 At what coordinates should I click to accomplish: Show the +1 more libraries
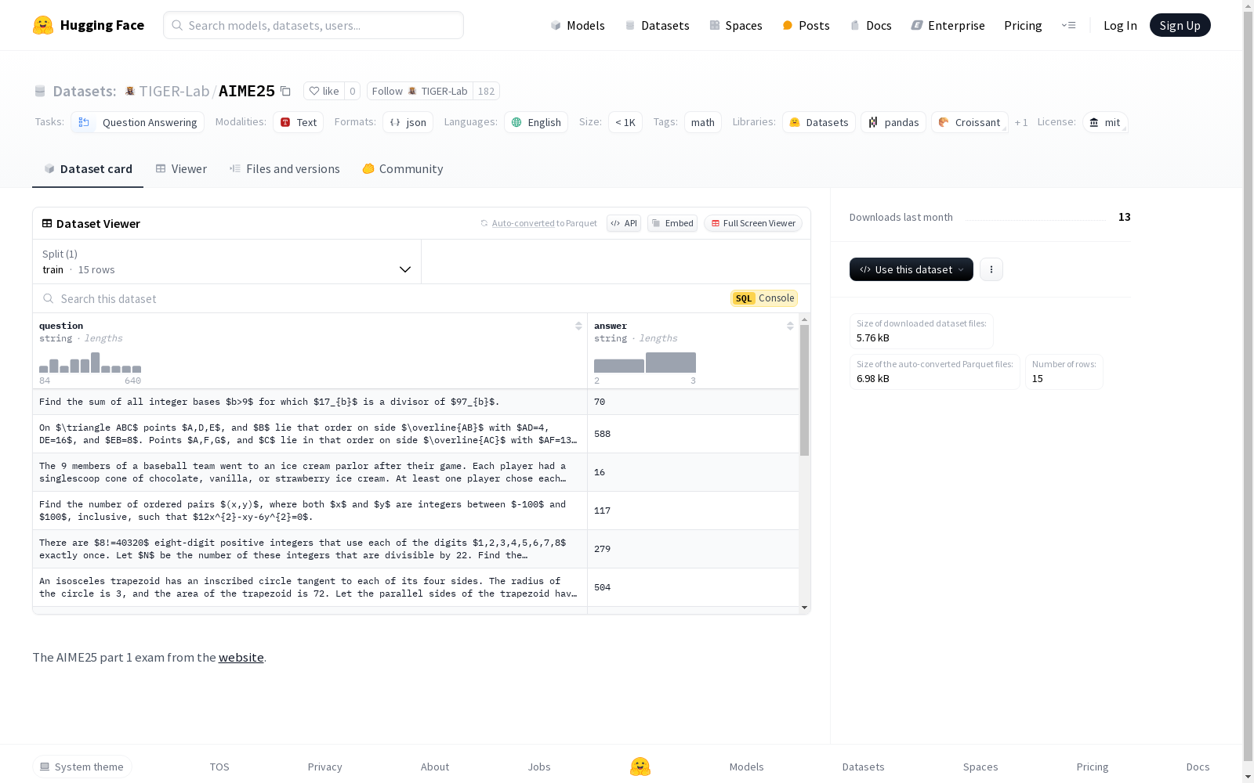tap(1021, 122)
